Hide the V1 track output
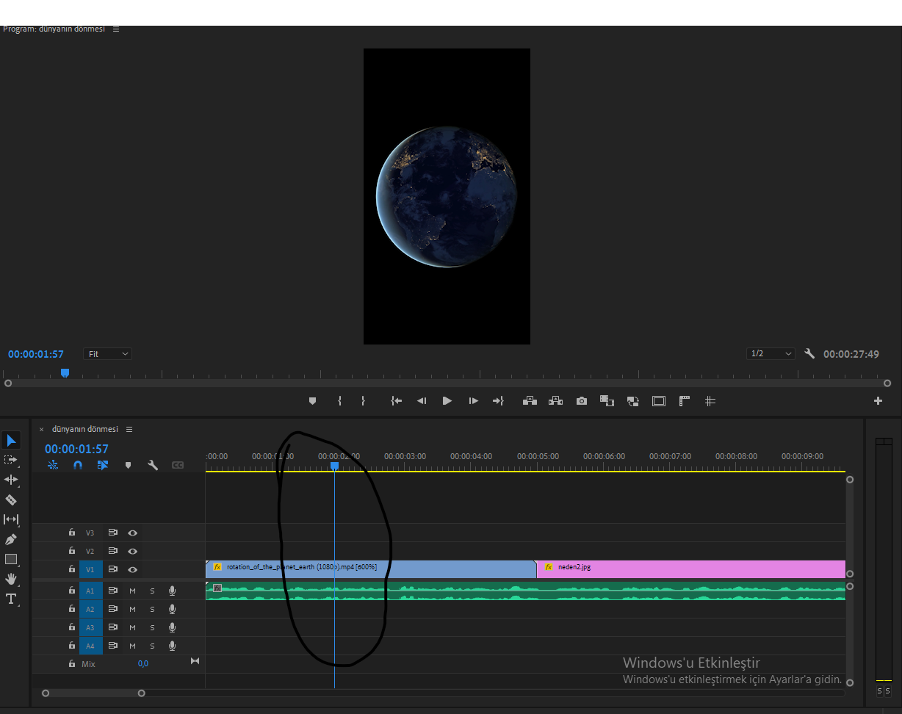Screen dimensions: 902x714 133,569
